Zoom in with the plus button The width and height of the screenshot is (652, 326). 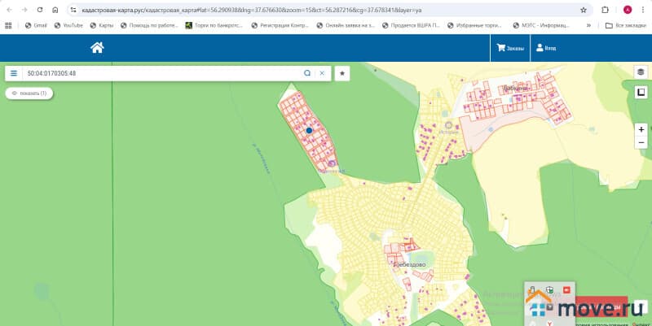pos(641,129)
